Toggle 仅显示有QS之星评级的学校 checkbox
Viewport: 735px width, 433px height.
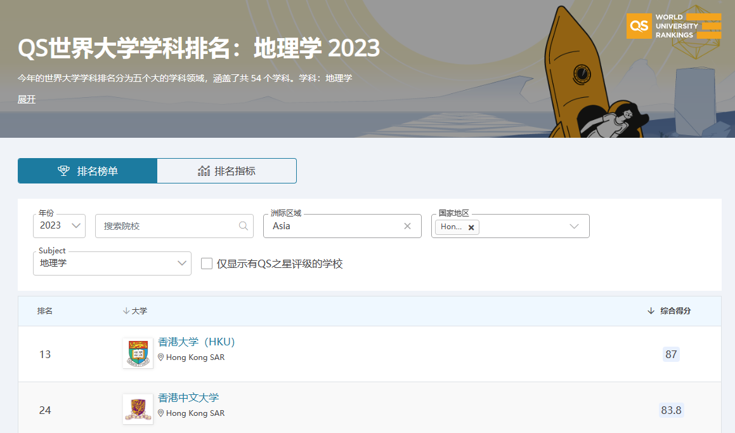[207, 263]
